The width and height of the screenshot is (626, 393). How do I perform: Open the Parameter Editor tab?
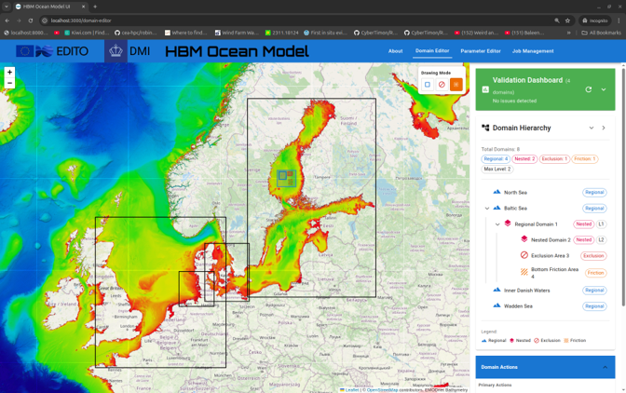[480, 51]
